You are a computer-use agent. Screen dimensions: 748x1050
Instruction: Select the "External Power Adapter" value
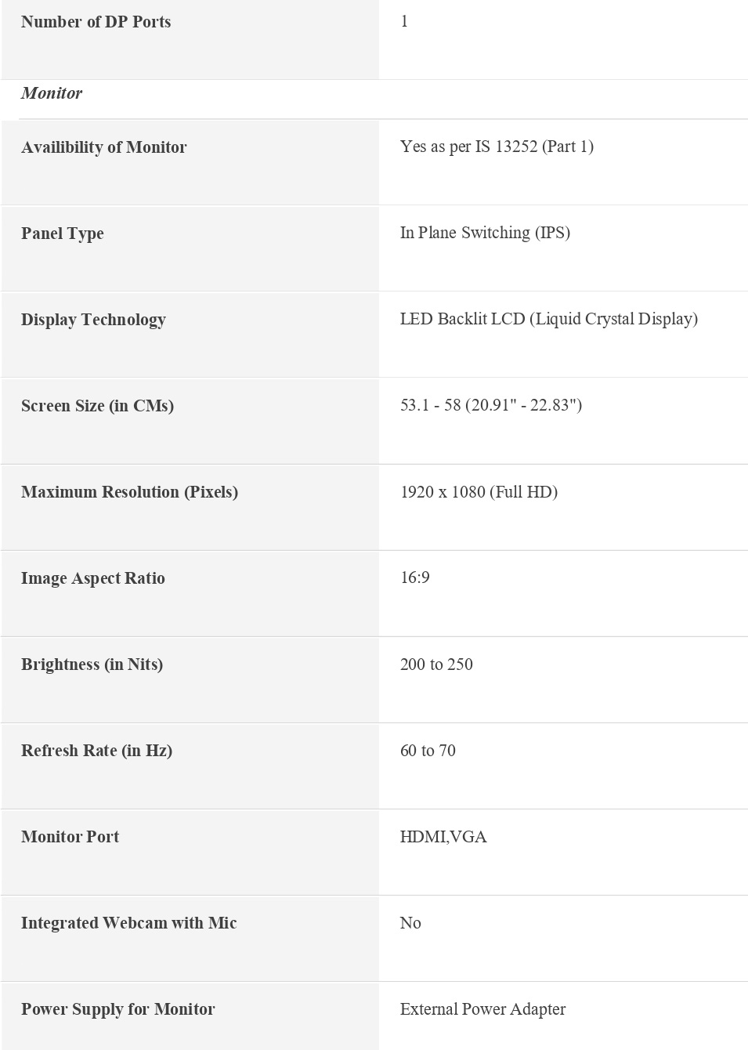[482, 1009]
